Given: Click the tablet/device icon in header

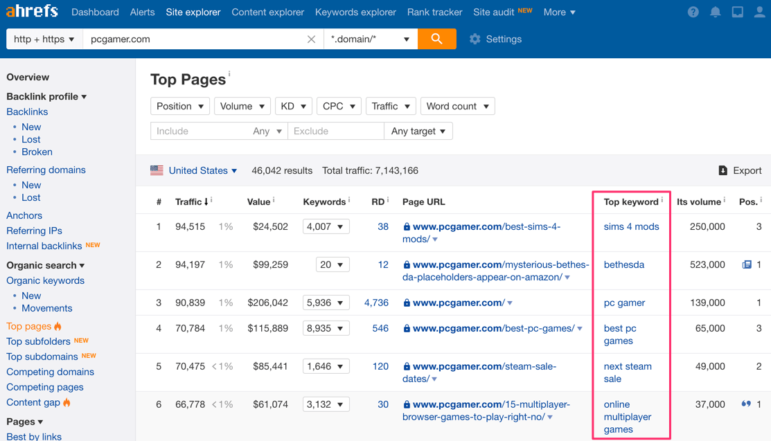Looking at the screenshot, I should pos(738,12).
